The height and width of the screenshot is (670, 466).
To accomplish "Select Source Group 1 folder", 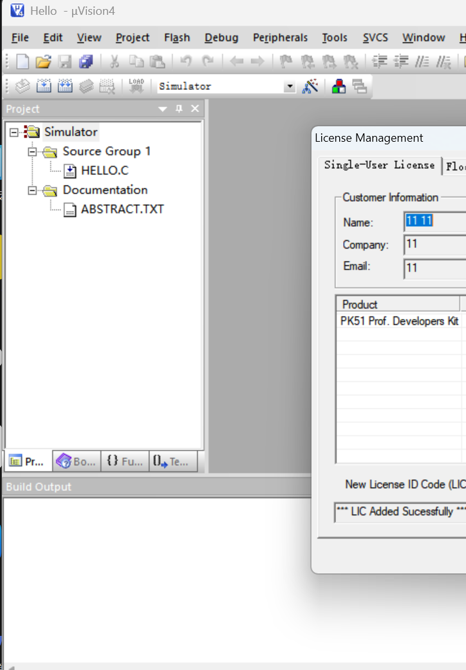I will point(106,151).
